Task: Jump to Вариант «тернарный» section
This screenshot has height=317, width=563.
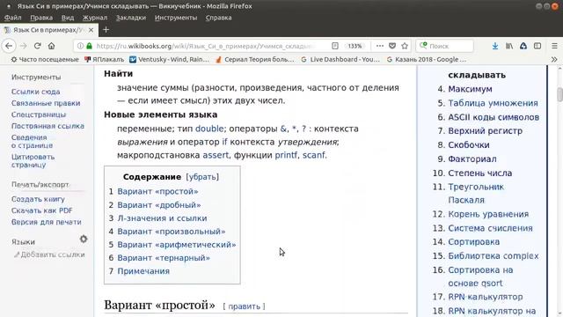Action: pyautogui.click(x=164, y=258)
